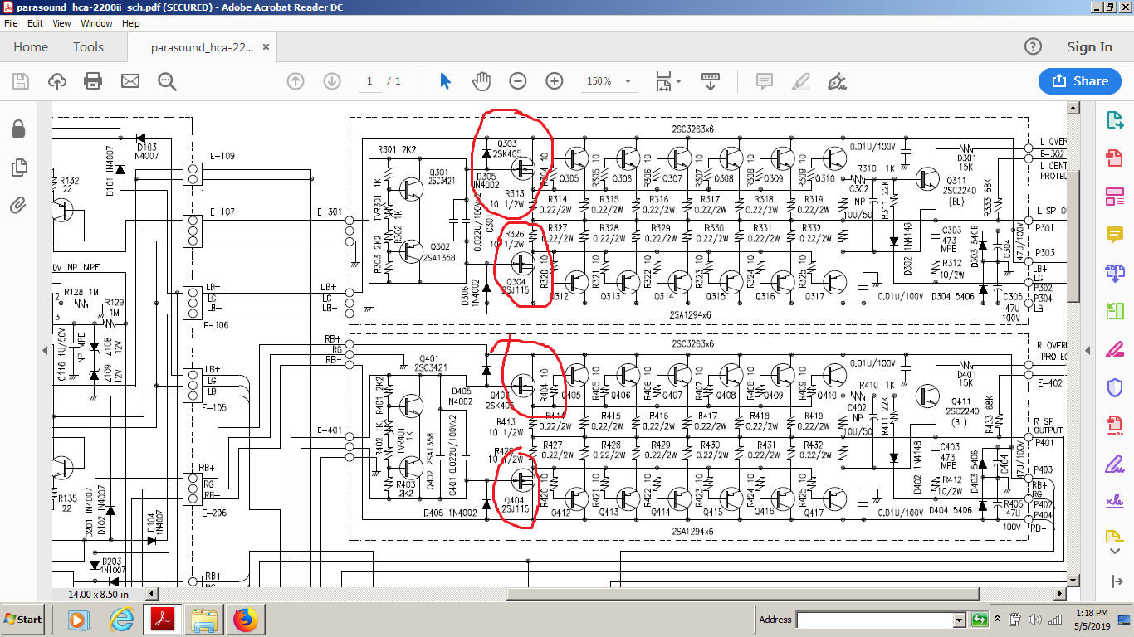Open Internet Explorer from taskbar
The image size is (1134, 637).
[121, 620]
